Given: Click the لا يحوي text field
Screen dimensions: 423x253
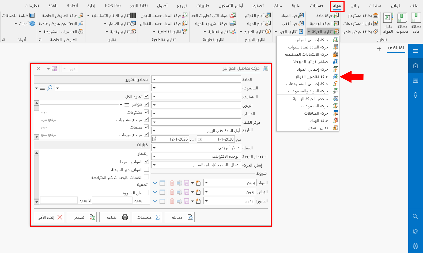Looking at the screenshot, I should (x=59, y=200).
